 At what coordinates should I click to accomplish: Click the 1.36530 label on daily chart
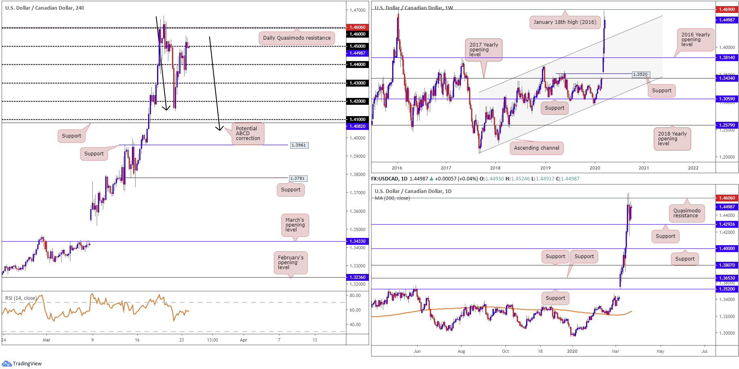coord(727,278)
